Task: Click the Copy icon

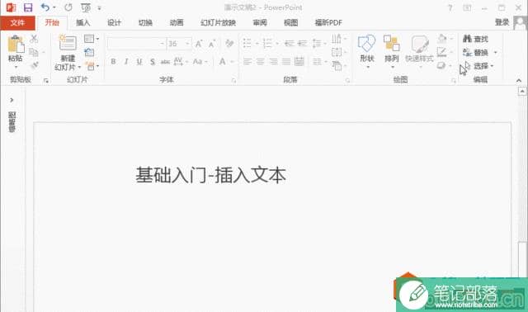Action: pyautogui.click(x=34, y=52)
